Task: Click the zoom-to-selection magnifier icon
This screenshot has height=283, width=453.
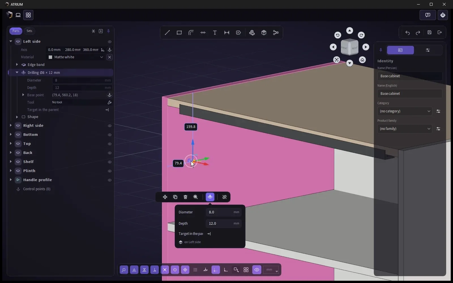Action: pos(196,197)
